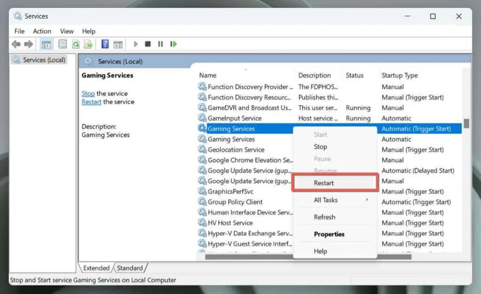Click the Stop Service toolbar button
This screenshot has height=294, width=481.
pos(148,44)
